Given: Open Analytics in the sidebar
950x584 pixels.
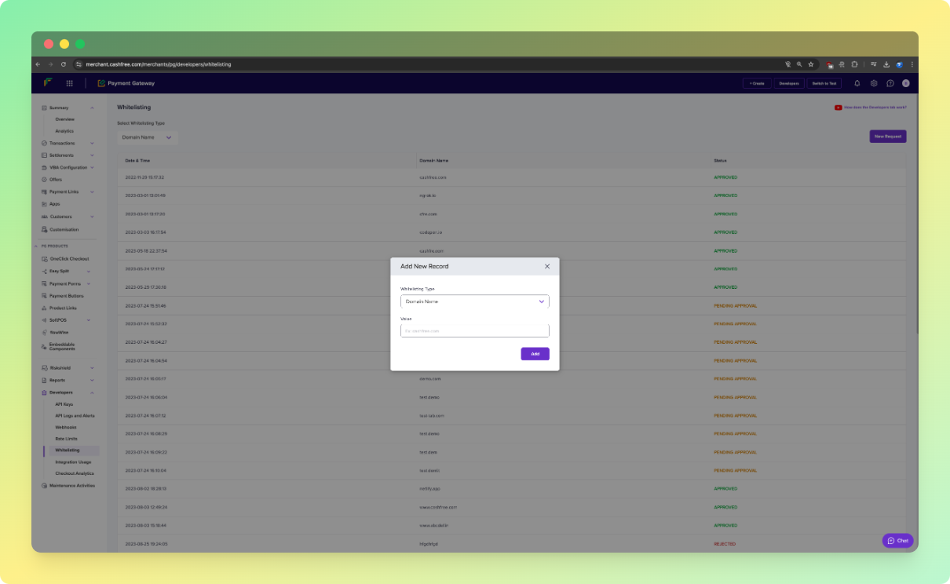Looking at the screenshot, I should point(64,131).
